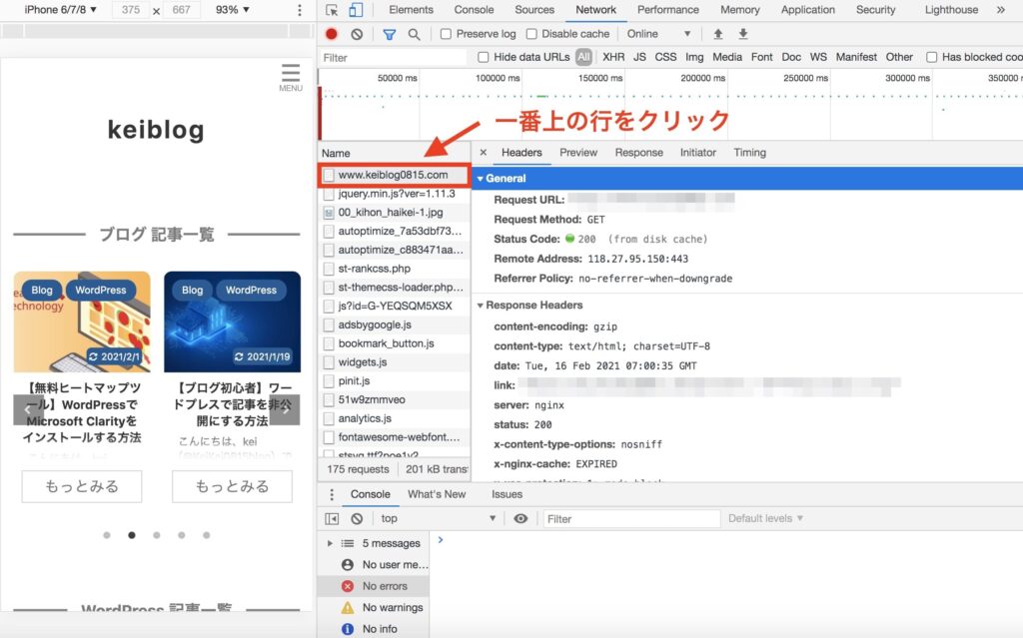Open the Timing tab of the request
1023x638 pixels.
pyautogui.click(x=749, y=152)
